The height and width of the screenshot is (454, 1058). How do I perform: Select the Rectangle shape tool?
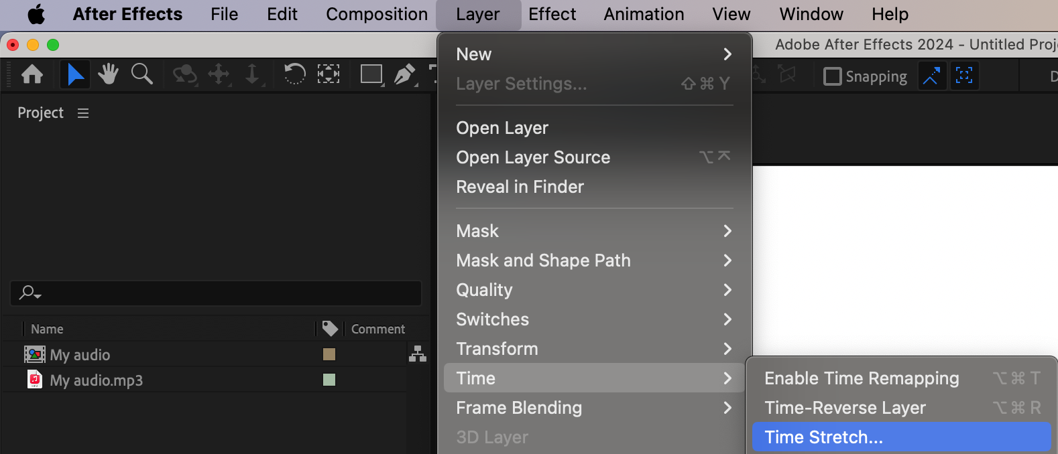pos(371,74)
